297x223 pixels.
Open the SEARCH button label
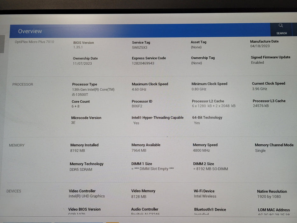click(x=281, y=33)
